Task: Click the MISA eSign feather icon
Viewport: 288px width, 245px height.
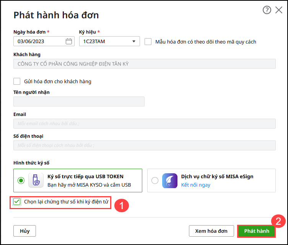Action: pos(169,181)
